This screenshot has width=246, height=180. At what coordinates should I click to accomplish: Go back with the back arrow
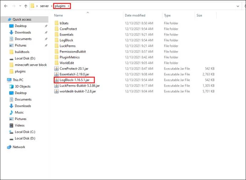coord(6,6)
